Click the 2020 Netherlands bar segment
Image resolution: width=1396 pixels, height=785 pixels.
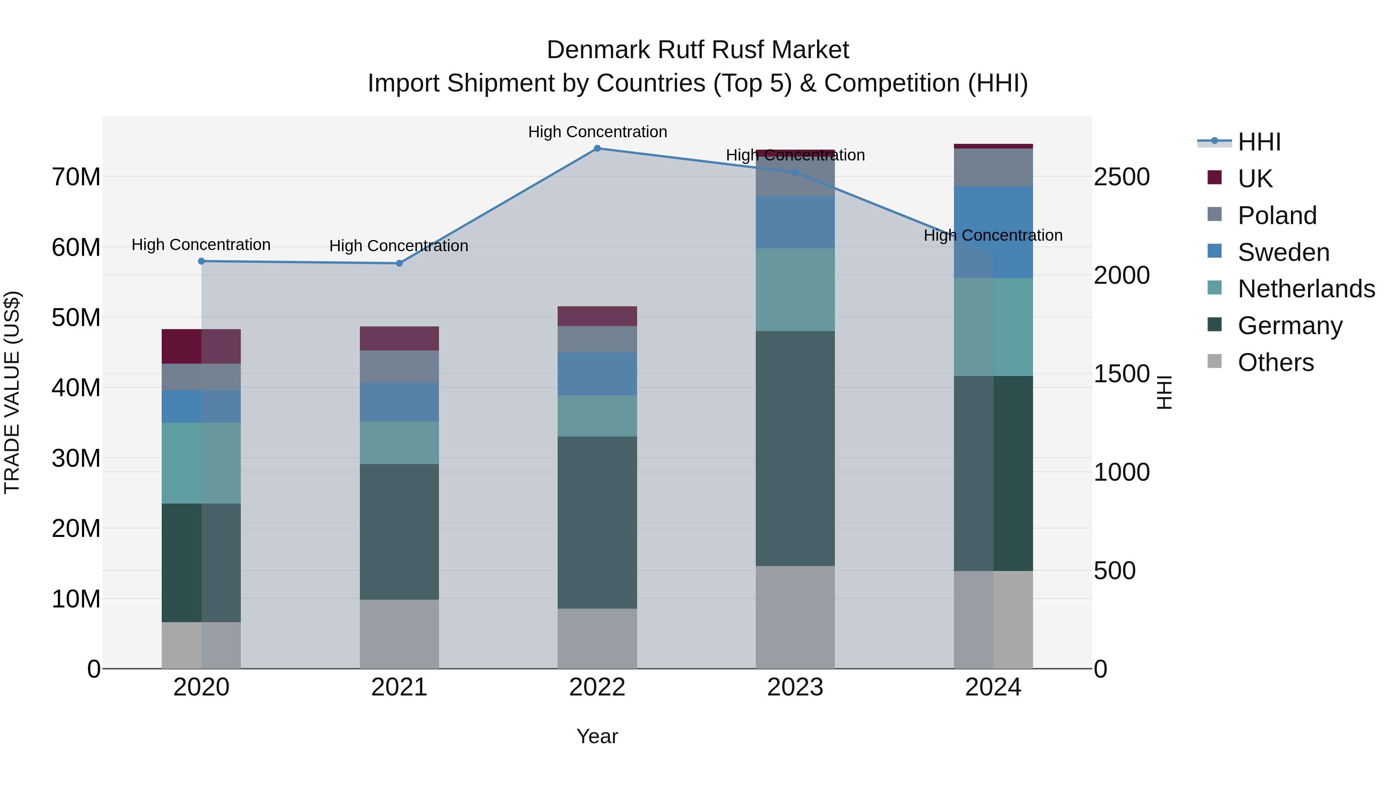(x=201, y=463)
